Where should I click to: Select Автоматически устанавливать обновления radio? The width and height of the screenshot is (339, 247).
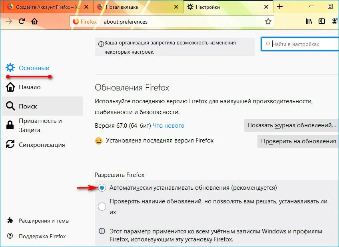click(102, 188)
